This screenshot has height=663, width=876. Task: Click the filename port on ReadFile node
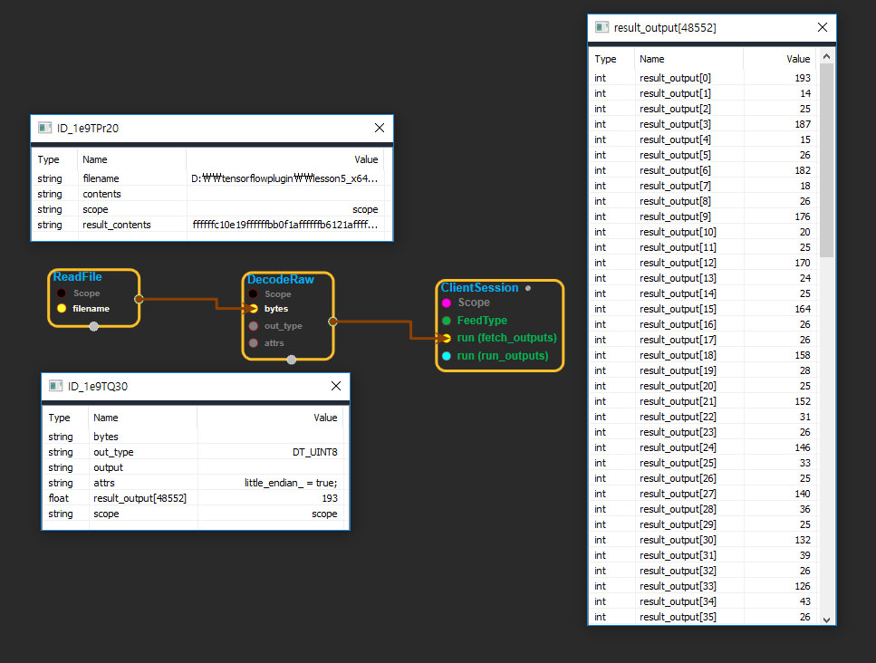(x=62, y=309)
